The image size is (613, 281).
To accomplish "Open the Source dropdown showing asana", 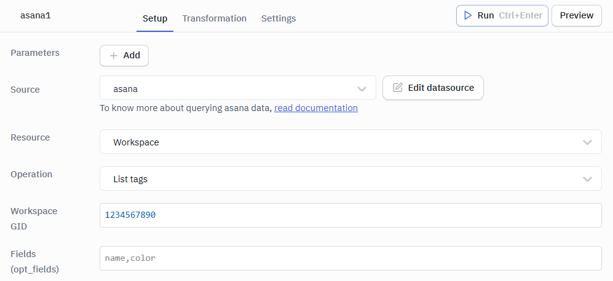I will (238, 88).
